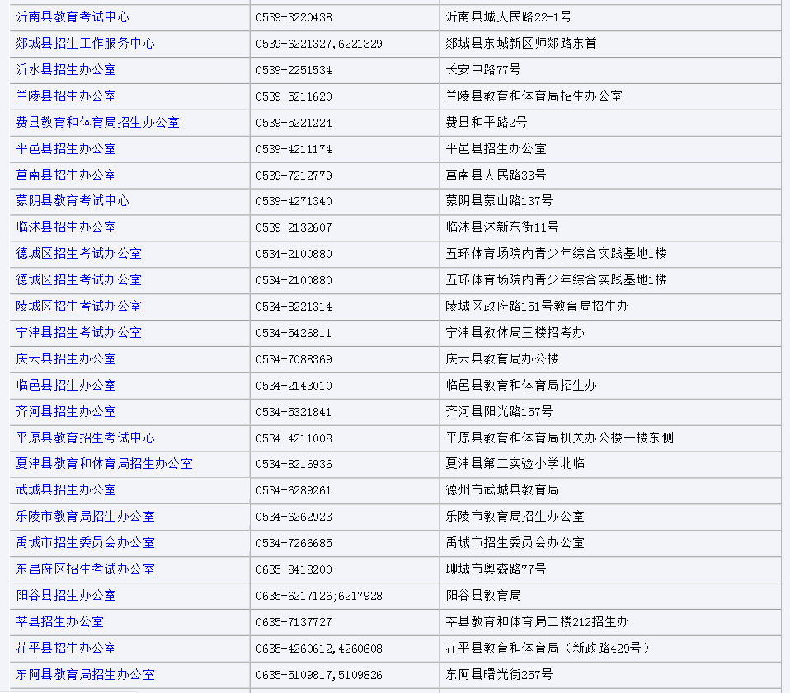790x693 pixels.
Task: Open the 齐河县招生办公室 link
Action: (65, 412)
